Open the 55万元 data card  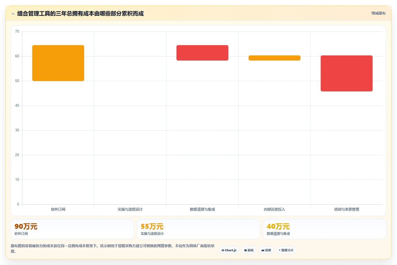[198, 229]
